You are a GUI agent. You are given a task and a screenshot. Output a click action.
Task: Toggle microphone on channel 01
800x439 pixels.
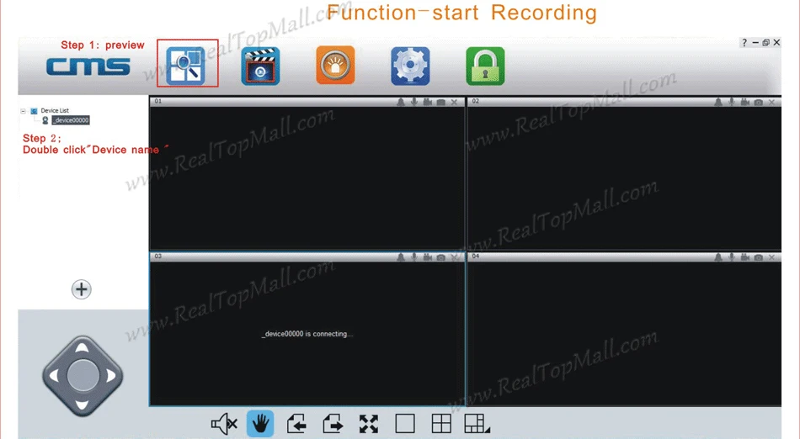pos(414,102)
